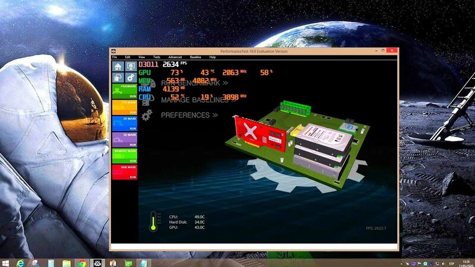
Task: Click the CPU chip on the motherboard
Action: click(348, 127)
